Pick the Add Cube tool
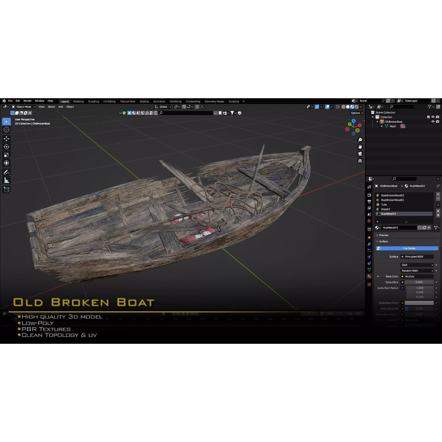Image resolution: width=442 pixels, height=442 pixels. [7, 189]
